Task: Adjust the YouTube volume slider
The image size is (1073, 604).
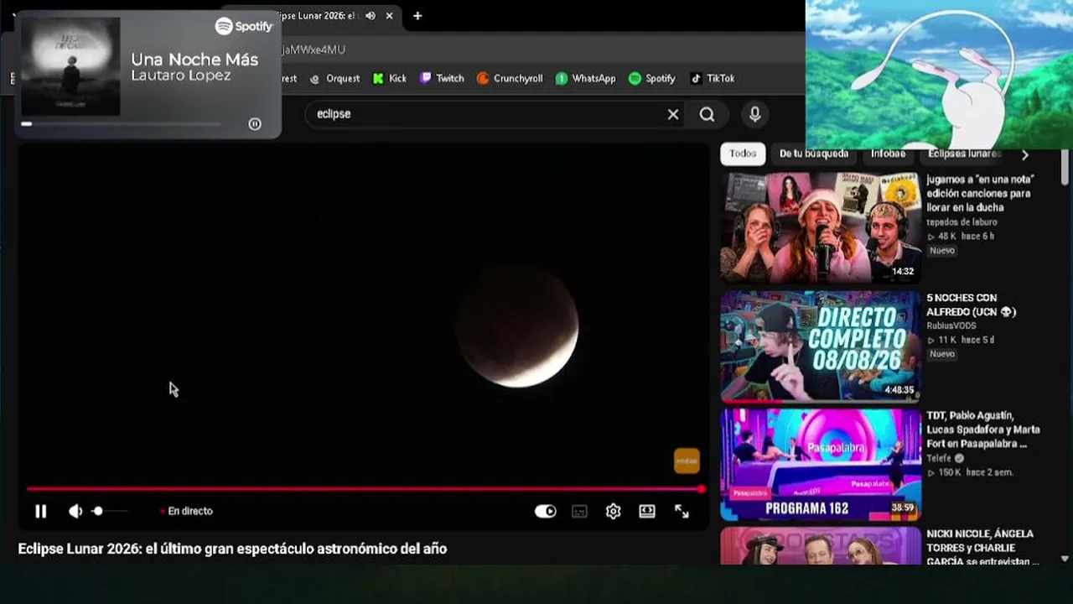Action: point(110,511)
